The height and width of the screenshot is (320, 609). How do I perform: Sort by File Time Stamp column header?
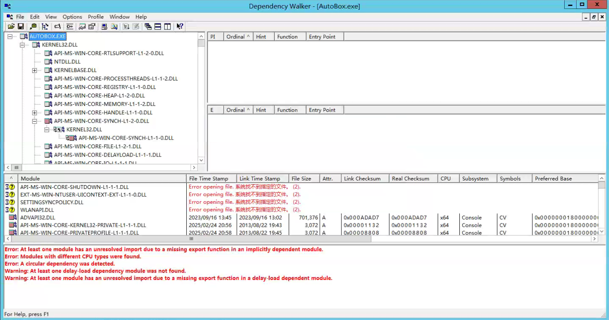[211, 178]
